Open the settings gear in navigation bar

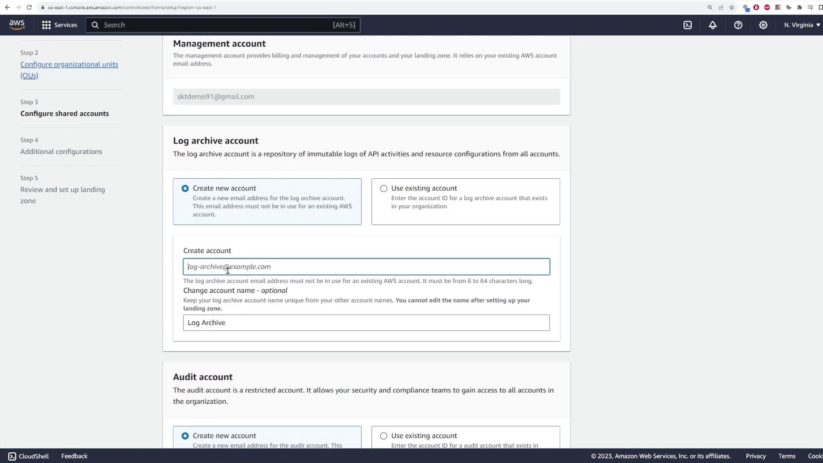click(x=763, y=25)
